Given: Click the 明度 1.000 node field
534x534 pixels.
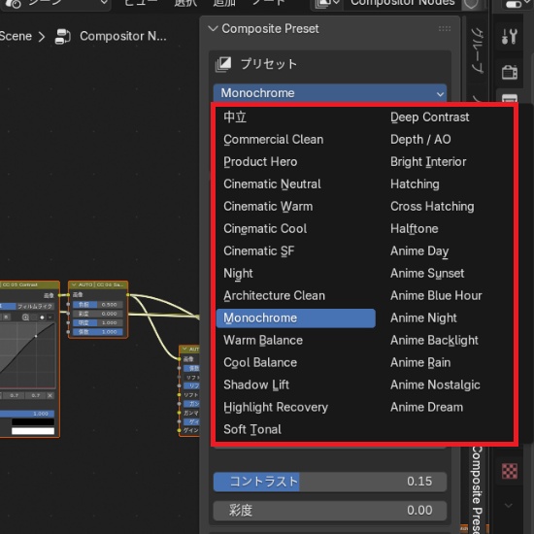Looking at the screenshot, I should (x=98, y=322).
